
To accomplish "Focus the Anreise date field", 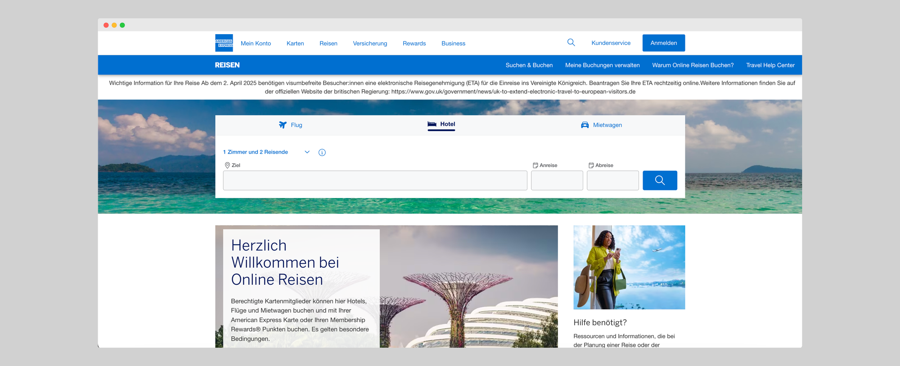I will click(557, 180).
